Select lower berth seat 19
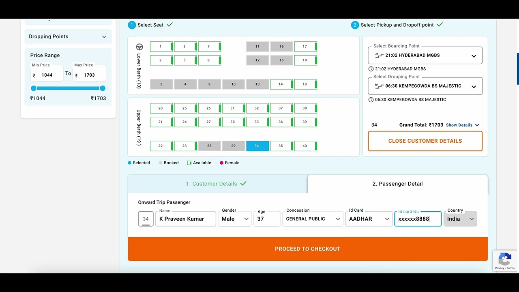The width and height of the screenshot is (519, 292). pyautogui.click(x=306, y=84)
